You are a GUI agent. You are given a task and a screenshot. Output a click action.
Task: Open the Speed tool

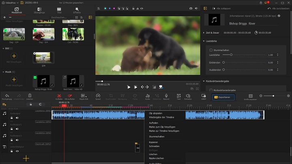click(x=98, y=96)
